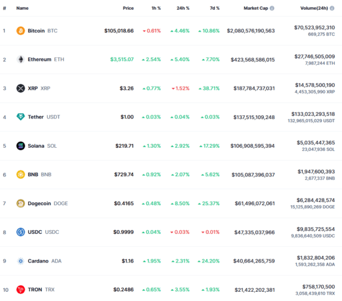Click the Dogecoin logo icon
Screen dimensions: 342x301
click(21, 203)
